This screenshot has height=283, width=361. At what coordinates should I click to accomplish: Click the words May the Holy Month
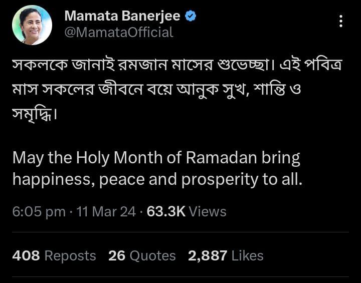87,158
